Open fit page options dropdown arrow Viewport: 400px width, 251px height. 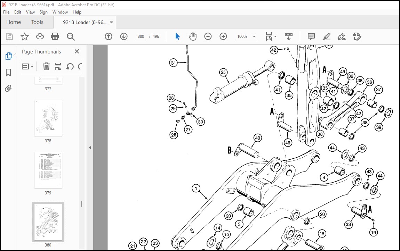(275, 36)
